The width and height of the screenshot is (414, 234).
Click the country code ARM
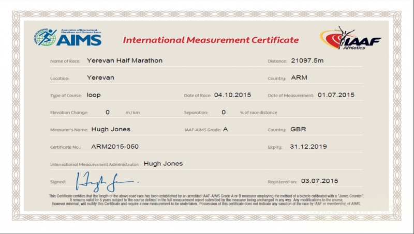[x=300, y=78]
